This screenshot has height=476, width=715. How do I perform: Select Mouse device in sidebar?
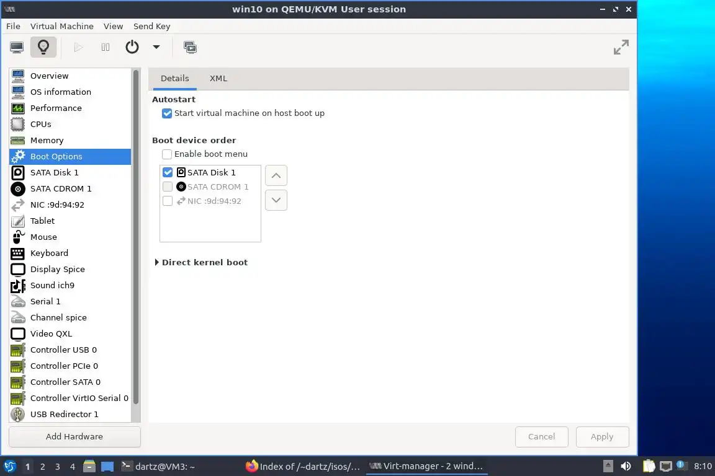tap(70, 237)
